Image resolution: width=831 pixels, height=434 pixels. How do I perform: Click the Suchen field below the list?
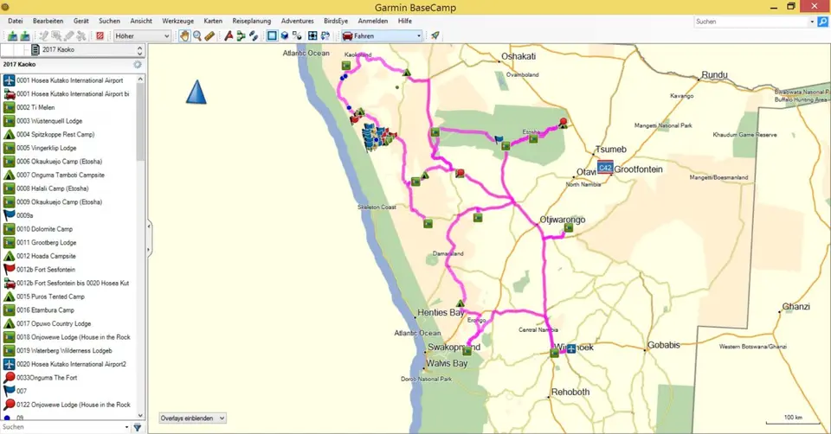pos(61,427)
